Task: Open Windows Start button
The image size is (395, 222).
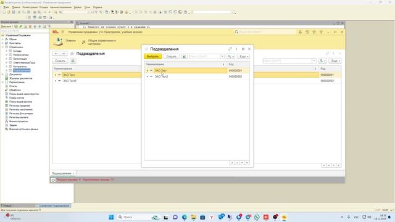Action: (x=111, y=217)
